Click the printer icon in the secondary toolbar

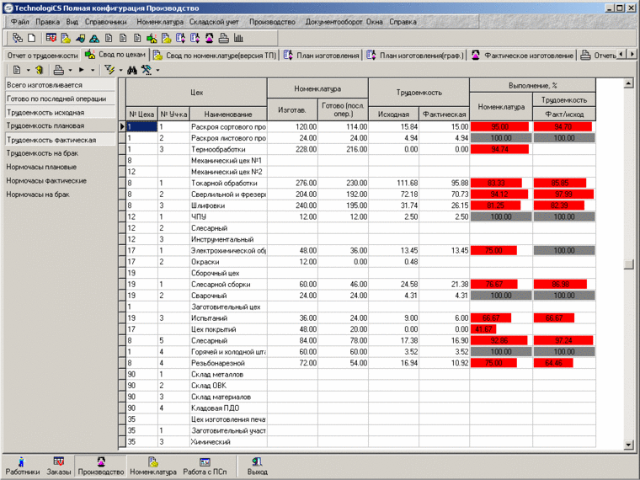point(59,70)
